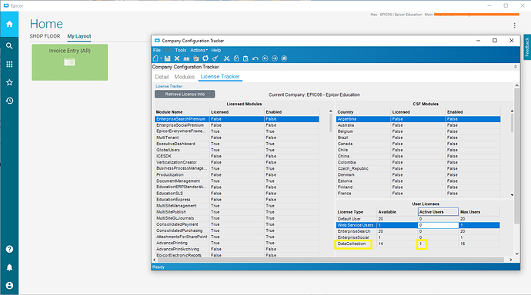Image resolution: width=531 pixels, height=295 pixels.
Task: Open the notifications bell in the sidebar
Action: coord(9,267)
